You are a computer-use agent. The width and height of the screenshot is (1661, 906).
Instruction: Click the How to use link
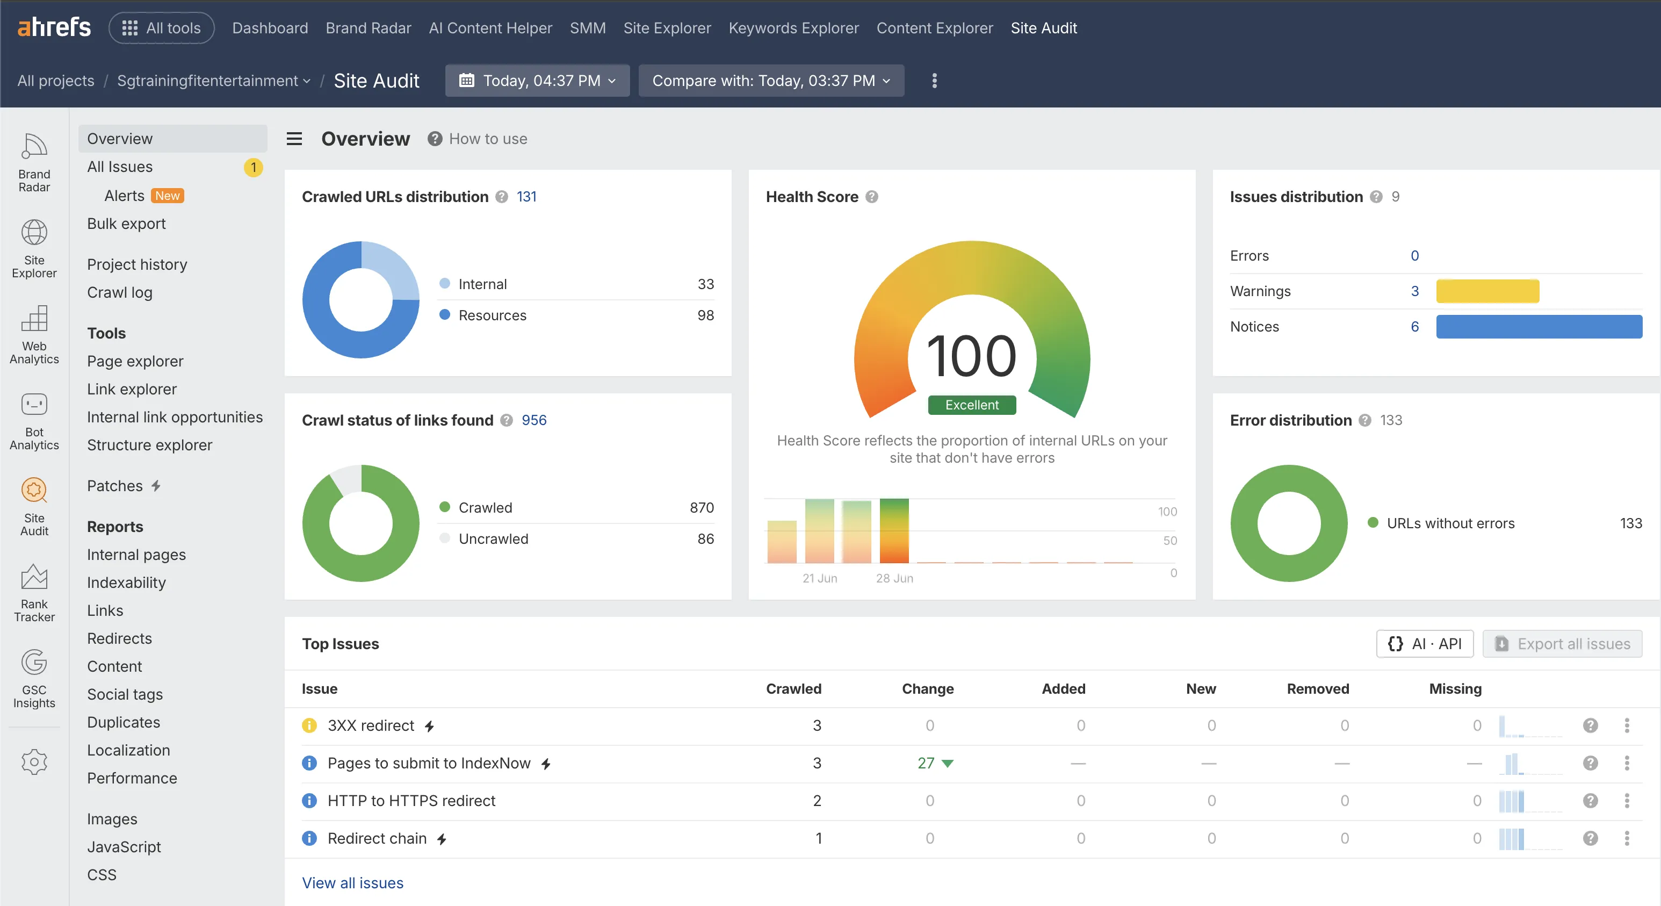coord(477,139)
